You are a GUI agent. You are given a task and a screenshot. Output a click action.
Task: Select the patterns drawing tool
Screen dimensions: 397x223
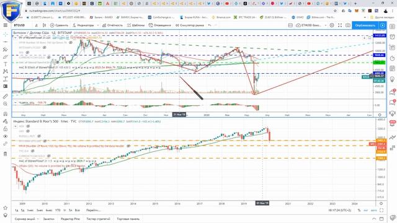coord(6,72)
